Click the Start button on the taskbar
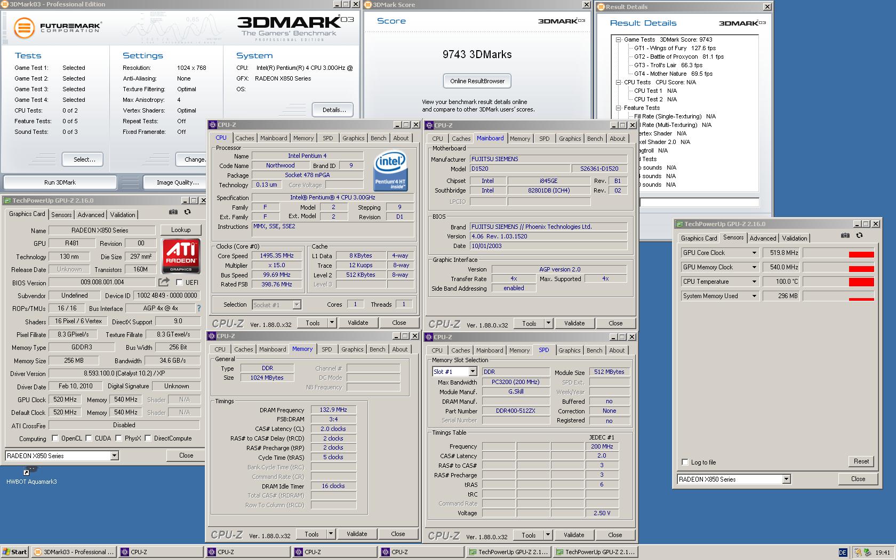 pos(15,552)
